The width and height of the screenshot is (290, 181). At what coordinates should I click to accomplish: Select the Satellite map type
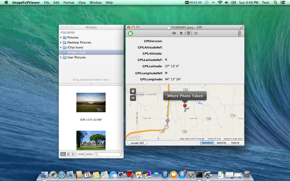pyautogui.click(x=221, y=143)
